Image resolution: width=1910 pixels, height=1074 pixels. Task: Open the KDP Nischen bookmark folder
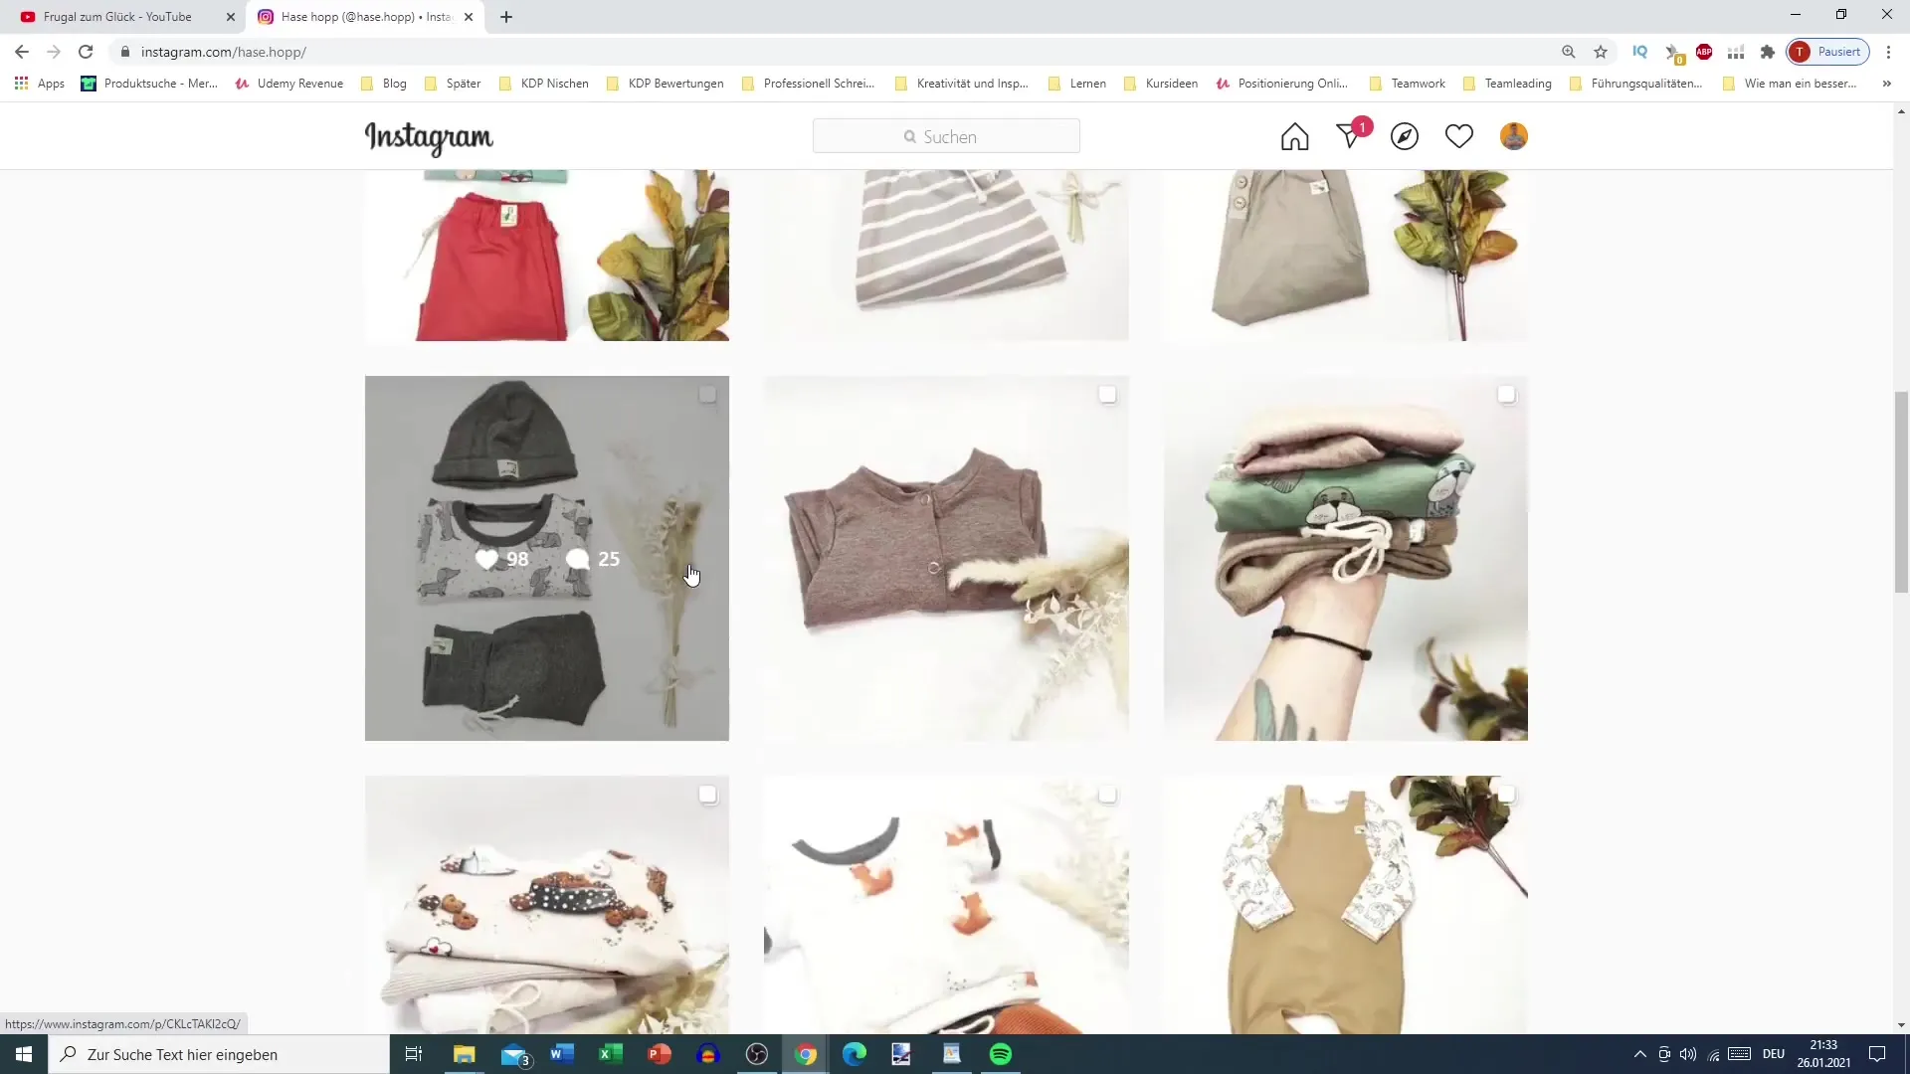click(544, 84)
